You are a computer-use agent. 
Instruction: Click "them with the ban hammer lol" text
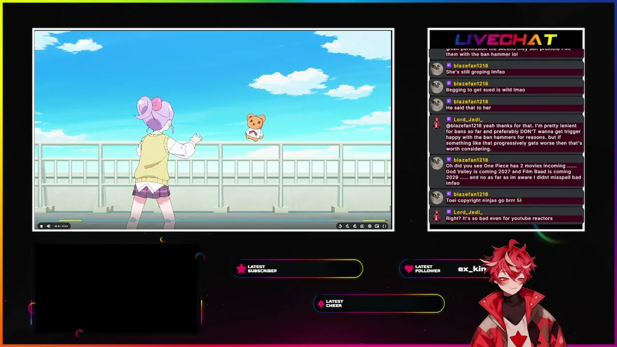[482, 54]
